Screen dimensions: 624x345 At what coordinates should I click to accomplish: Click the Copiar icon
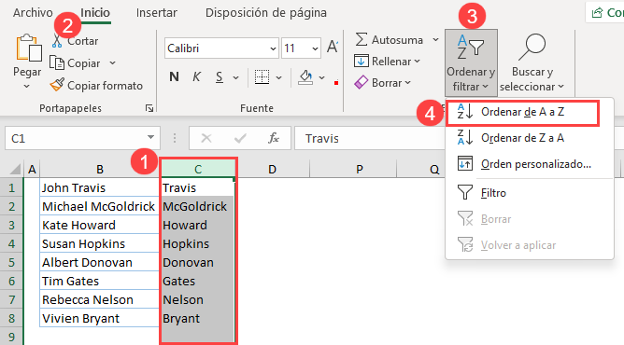click(56, 62)
